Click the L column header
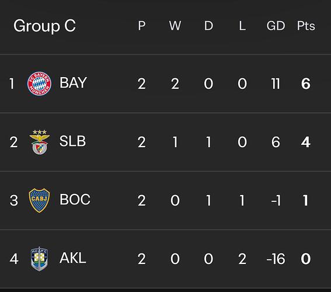This screenshot has width=331, height=292. point(242,26)
